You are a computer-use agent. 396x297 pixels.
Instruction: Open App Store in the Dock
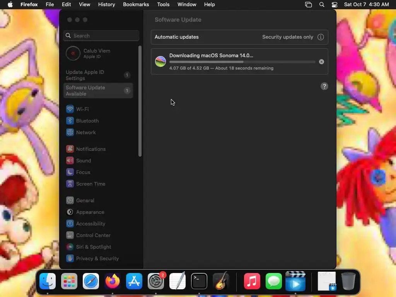click(x=134, y=281)
